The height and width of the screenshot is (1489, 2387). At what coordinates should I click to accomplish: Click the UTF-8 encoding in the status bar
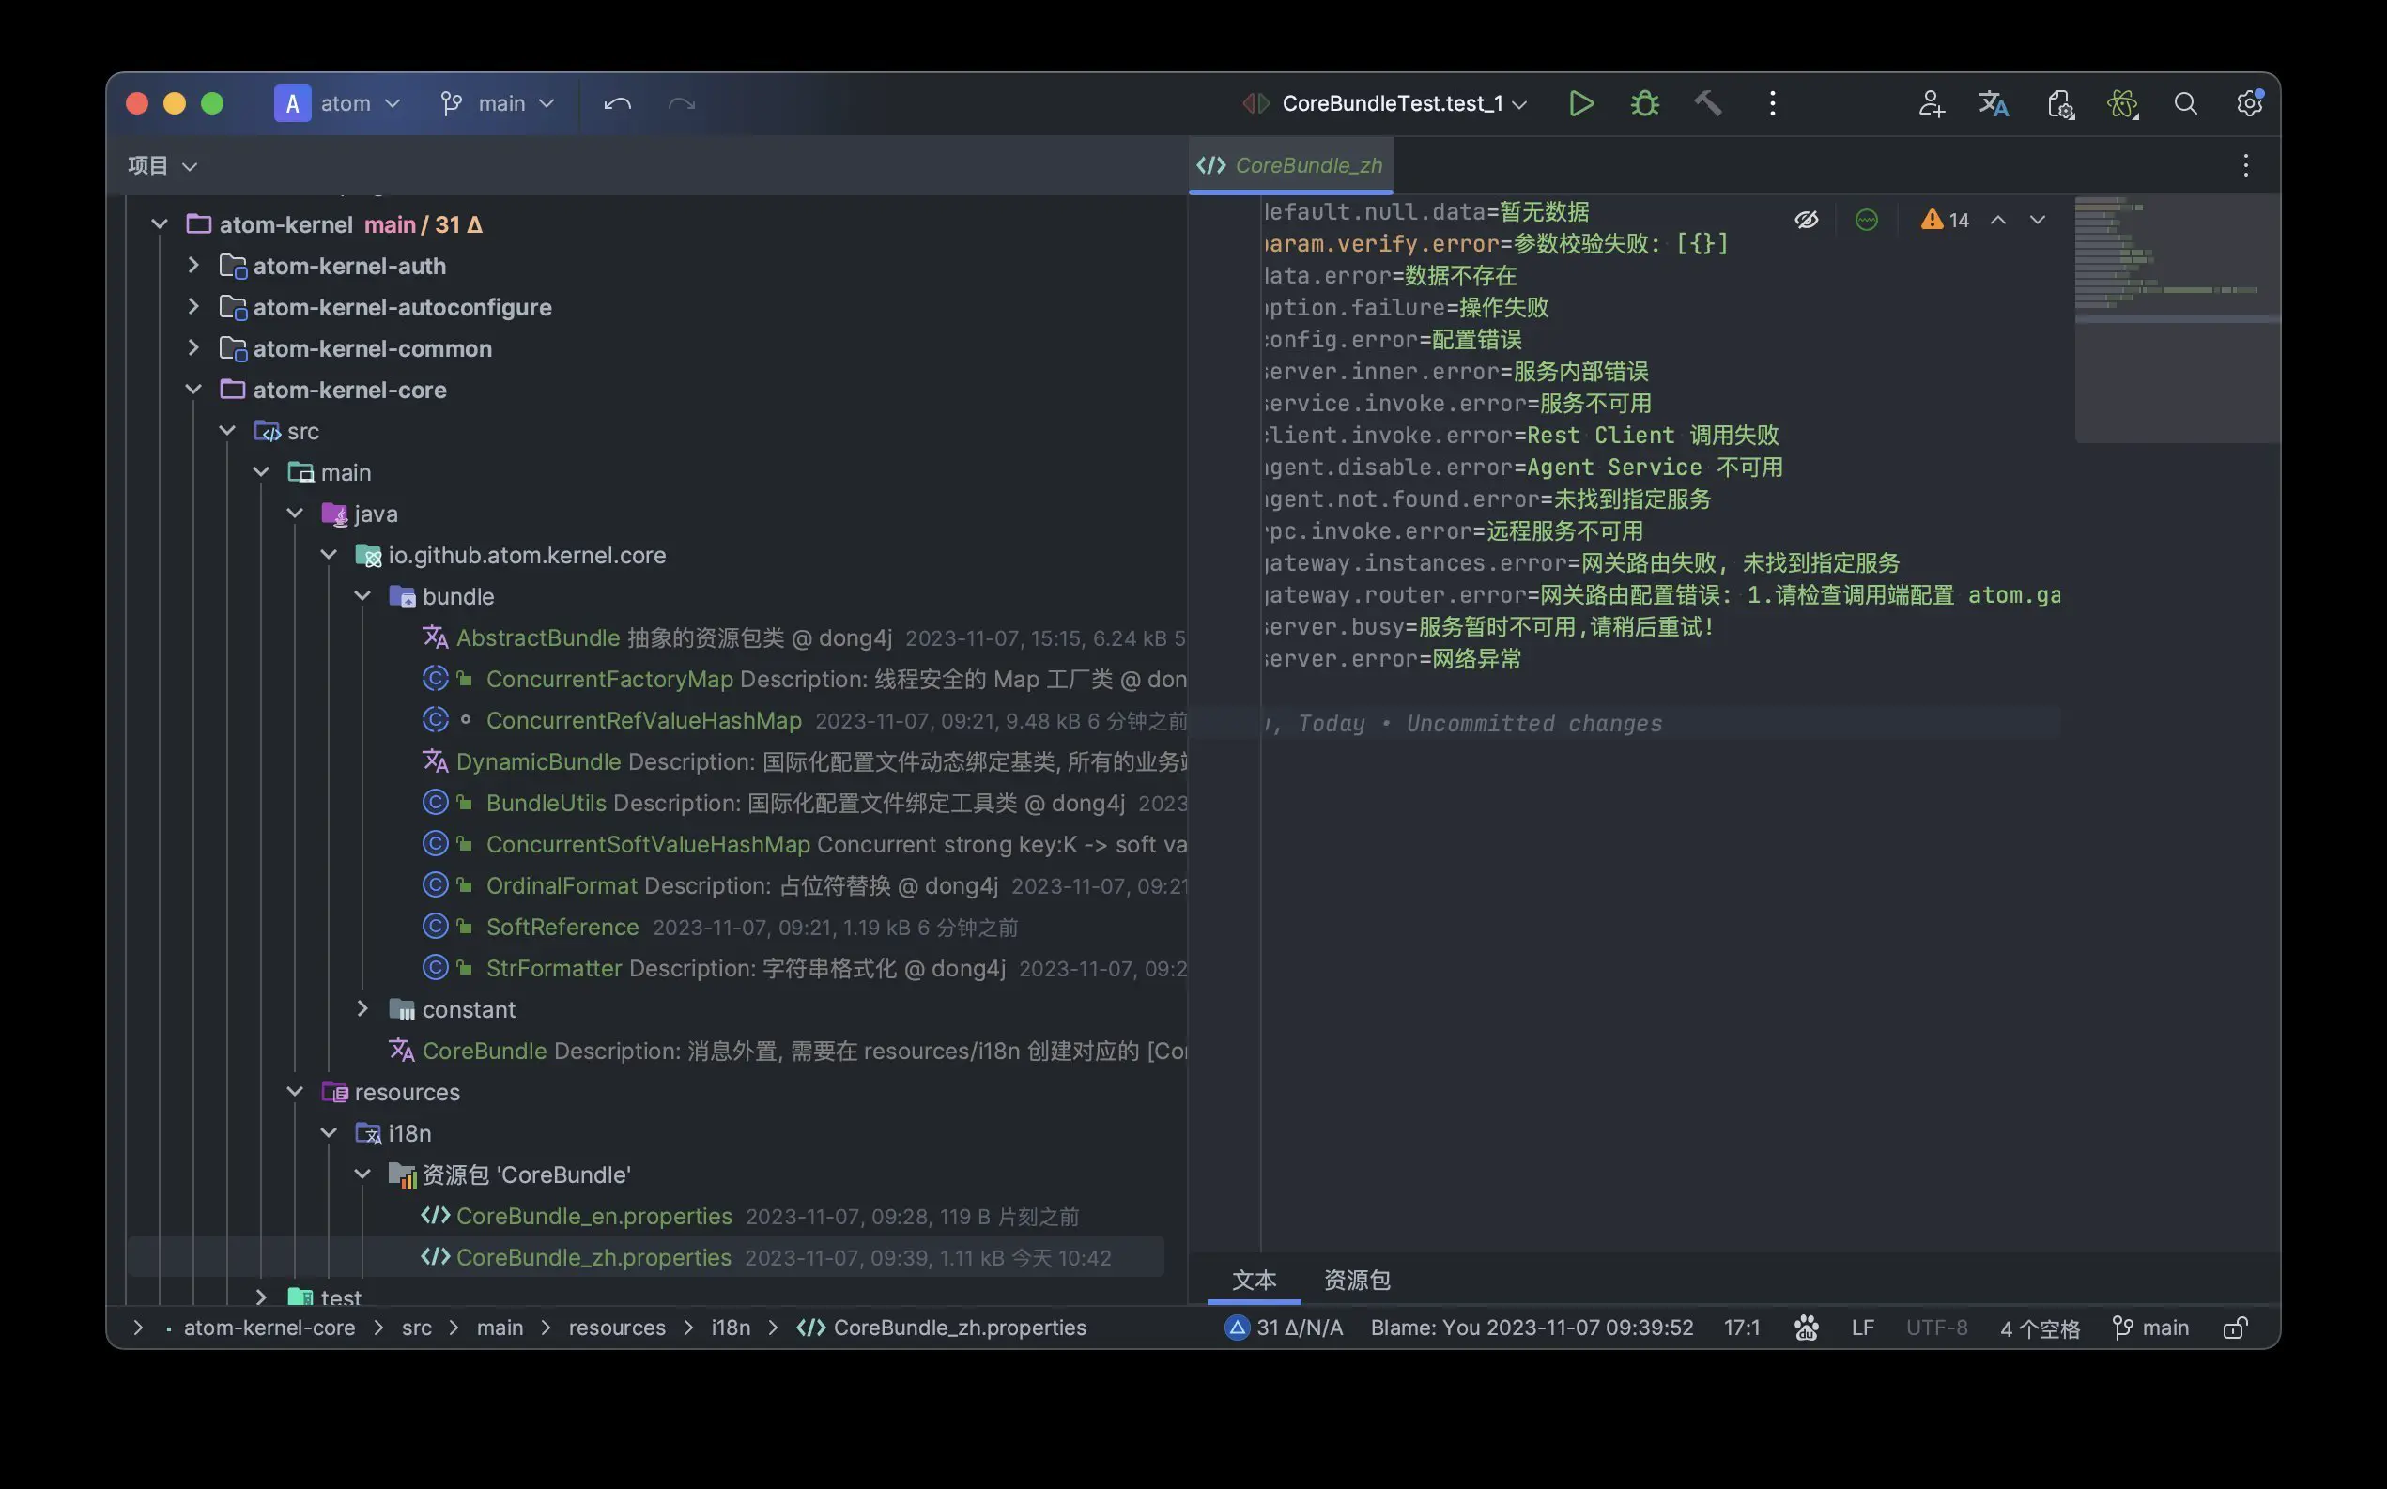1936,1328
